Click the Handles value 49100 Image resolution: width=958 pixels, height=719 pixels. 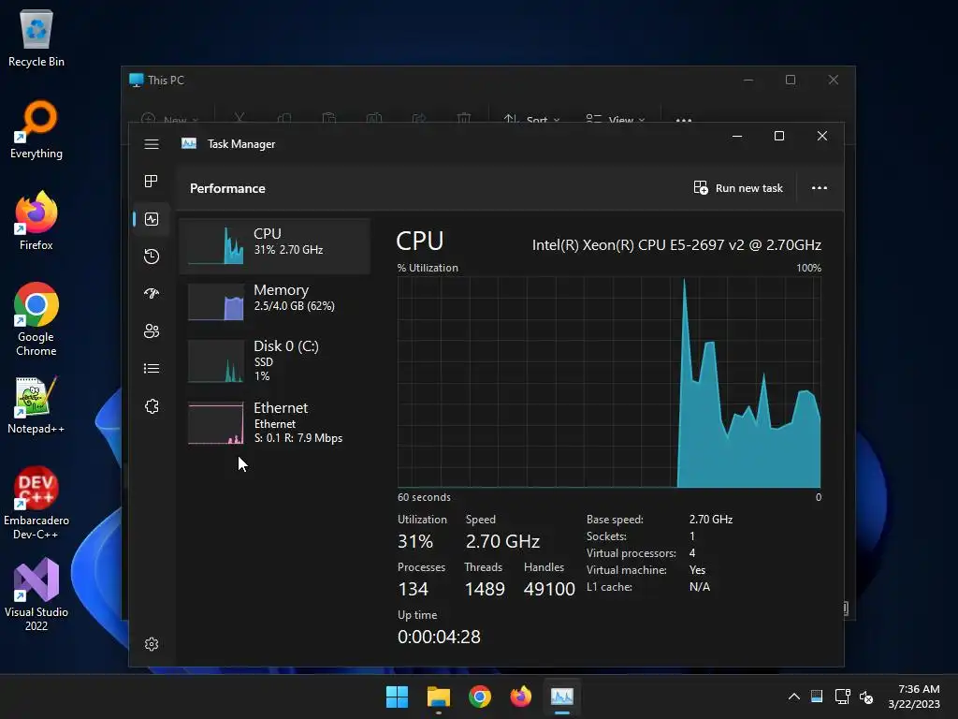click(x=549, y=589)
